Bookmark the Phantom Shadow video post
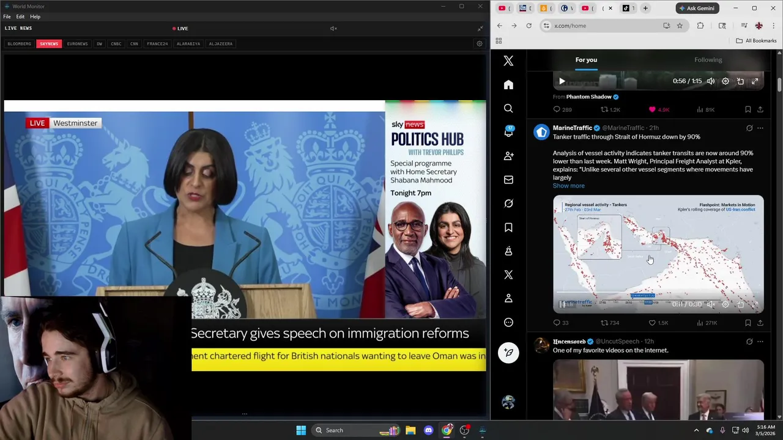This screenshot has height=440, width=783. (x=748, y=109)
